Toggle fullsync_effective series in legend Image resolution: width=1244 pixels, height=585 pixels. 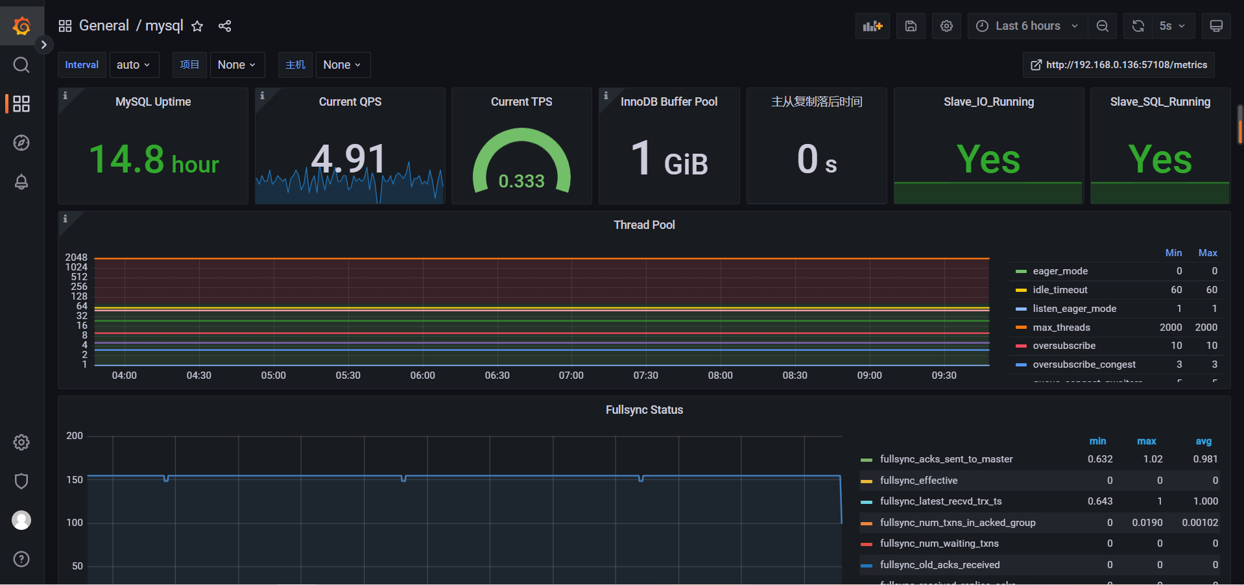click(x=918, y=481)
